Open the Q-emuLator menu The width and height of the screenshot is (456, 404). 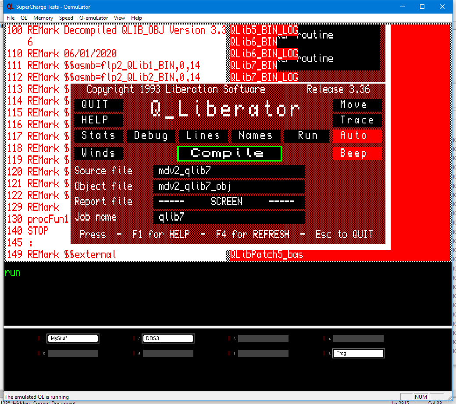pyautogui.click(x=94, y=18)
